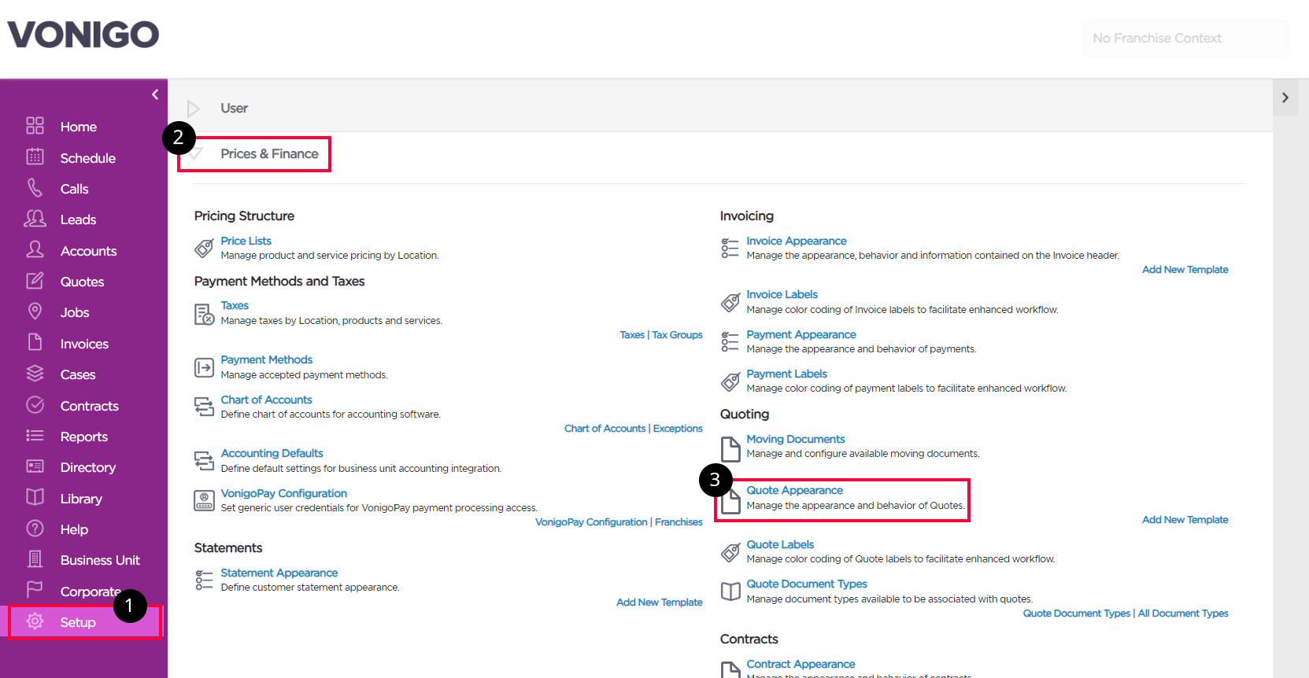Collapse the left sidebar with chevron

pos(155,94)
